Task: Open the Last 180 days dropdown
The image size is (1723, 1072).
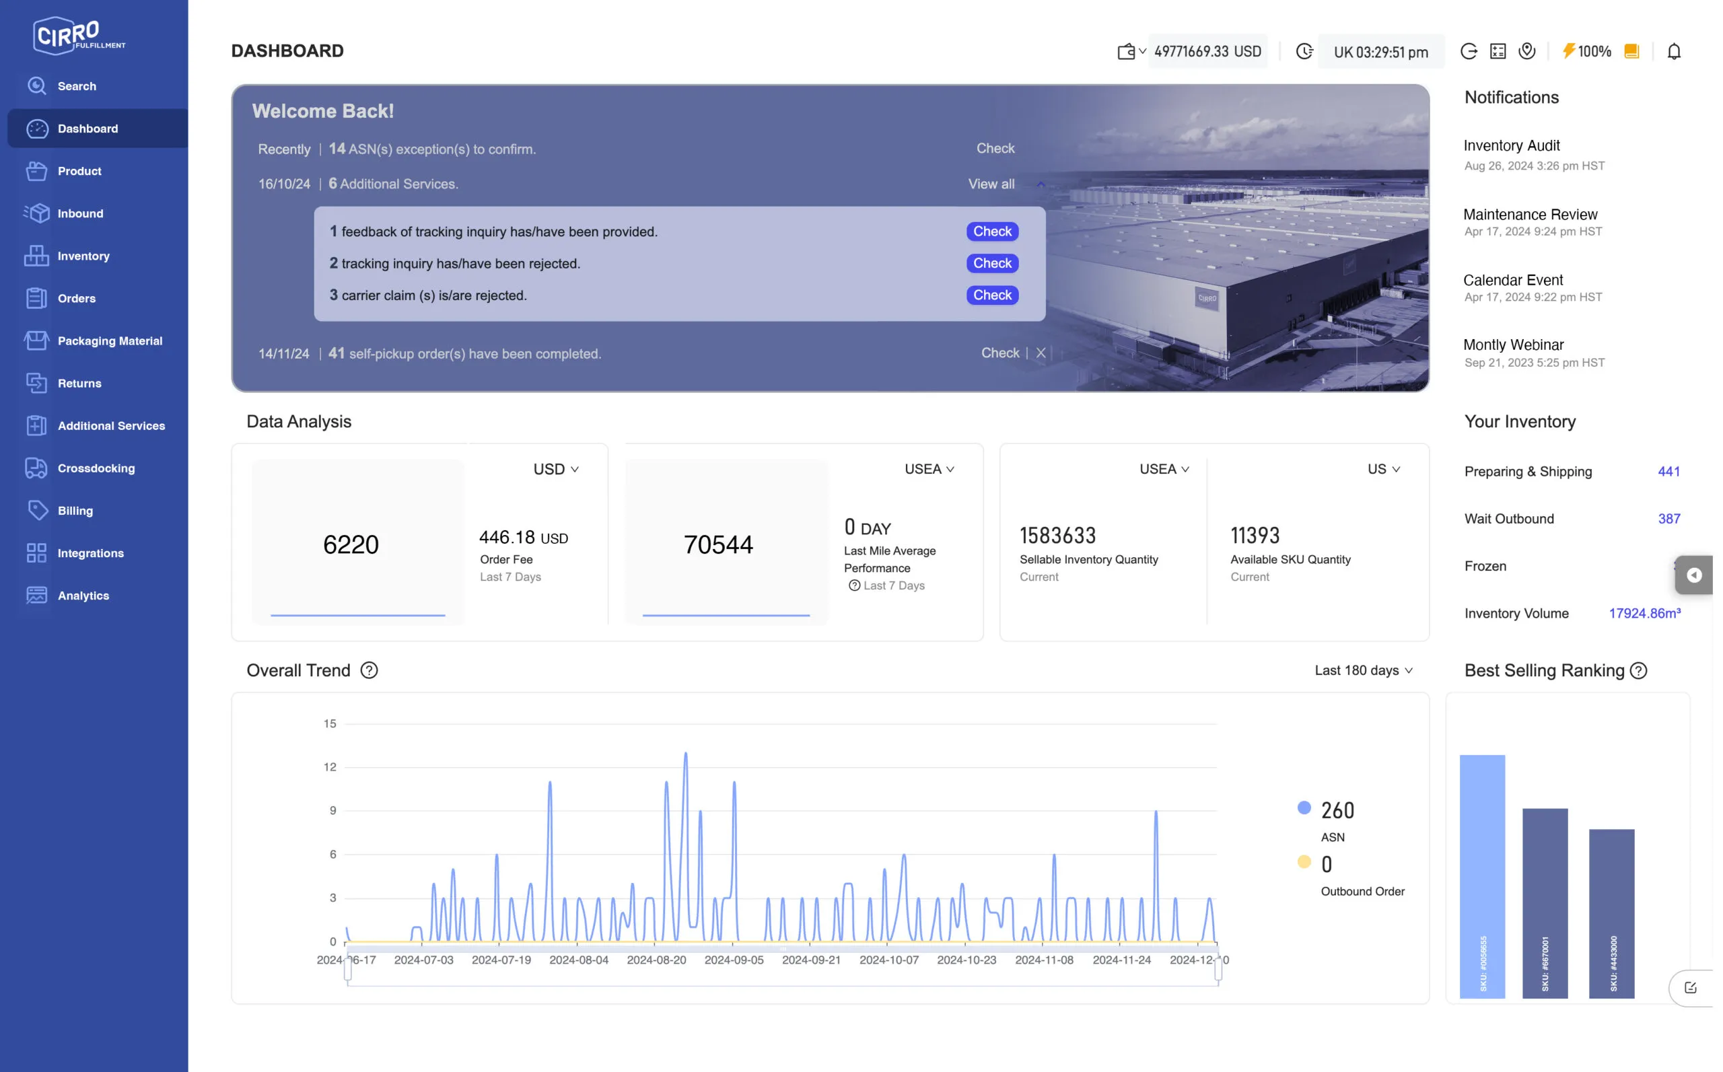Action: pos(1363,671)
